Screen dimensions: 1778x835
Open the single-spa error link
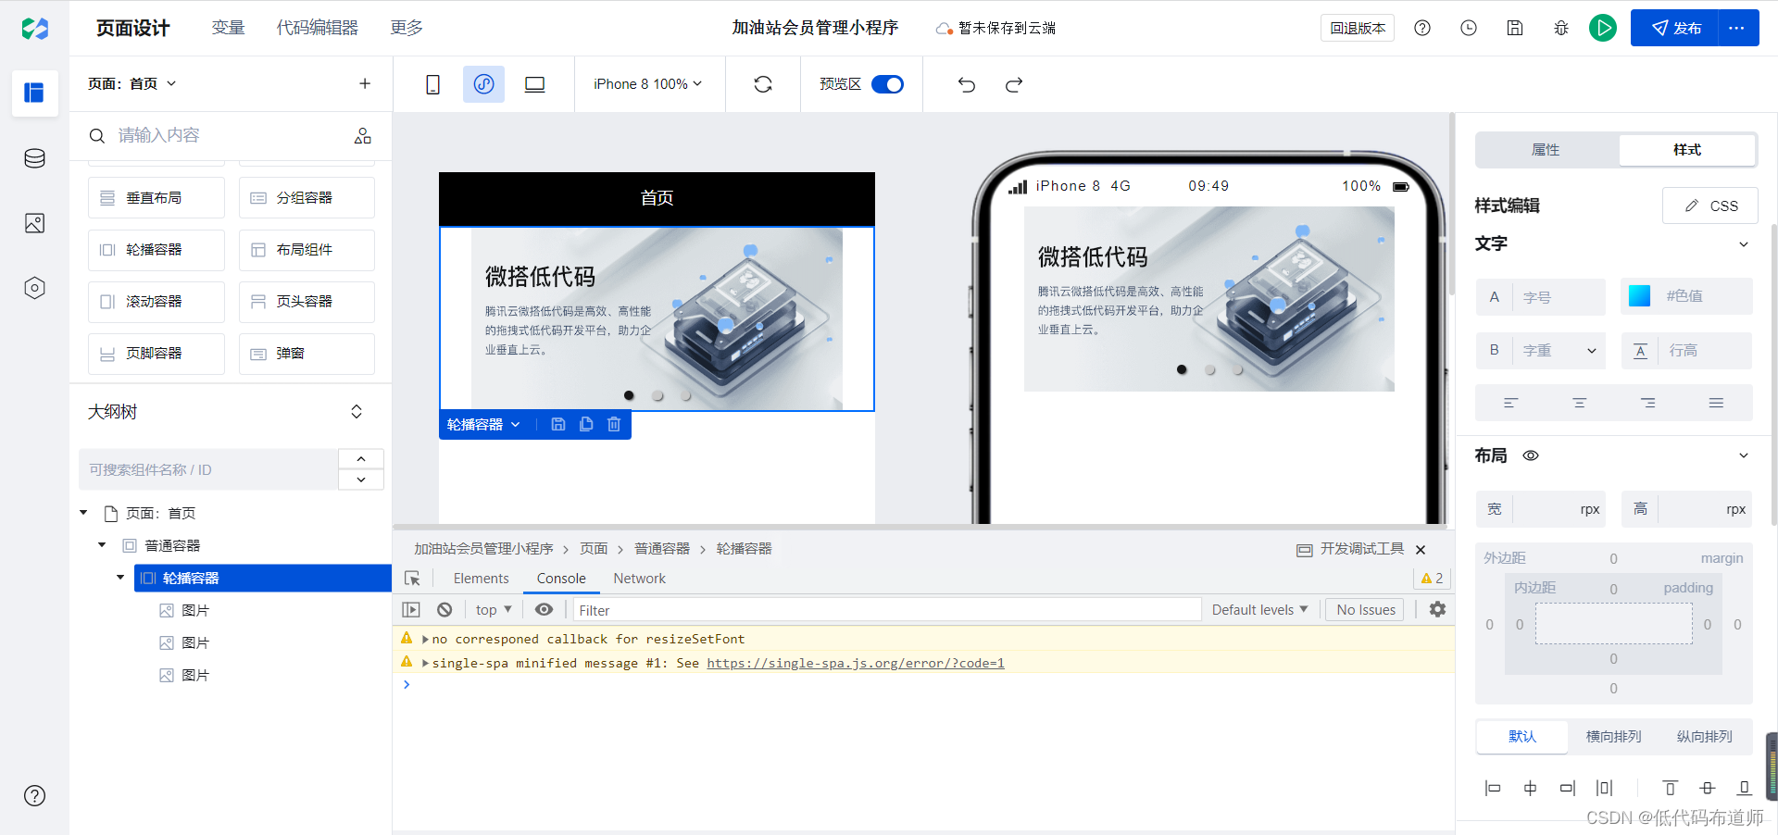pyautogui.click(x=856, y=663)
